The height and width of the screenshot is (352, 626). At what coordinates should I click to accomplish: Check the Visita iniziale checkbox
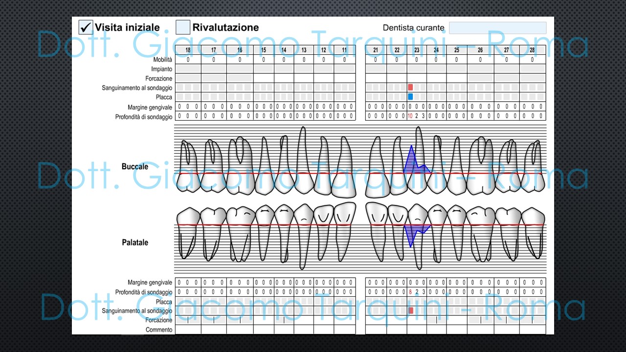coord(86,27)
